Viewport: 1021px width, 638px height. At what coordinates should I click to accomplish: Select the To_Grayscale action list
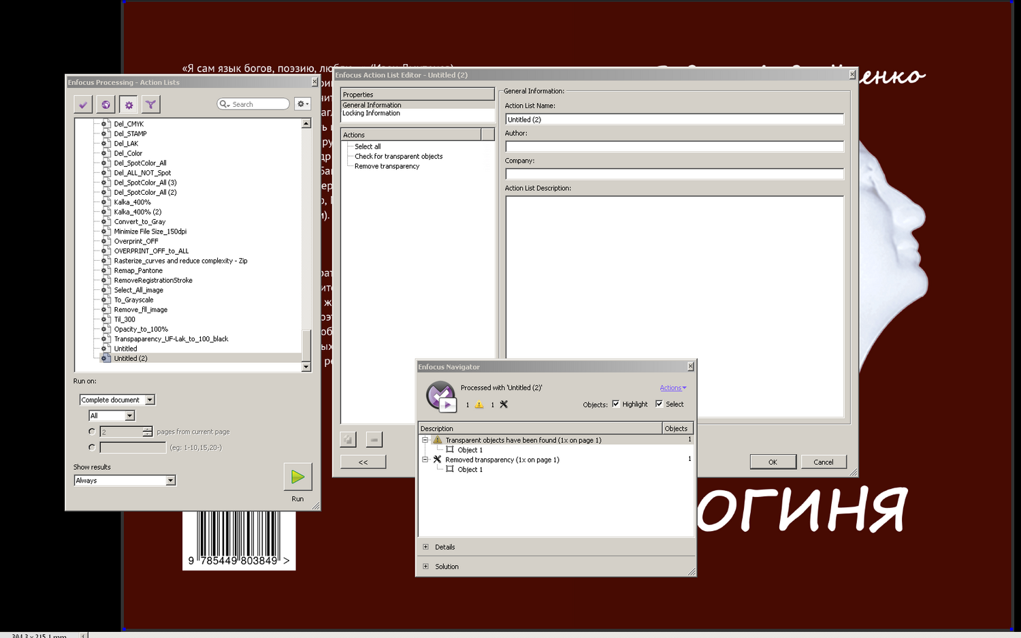click(133, 300)
